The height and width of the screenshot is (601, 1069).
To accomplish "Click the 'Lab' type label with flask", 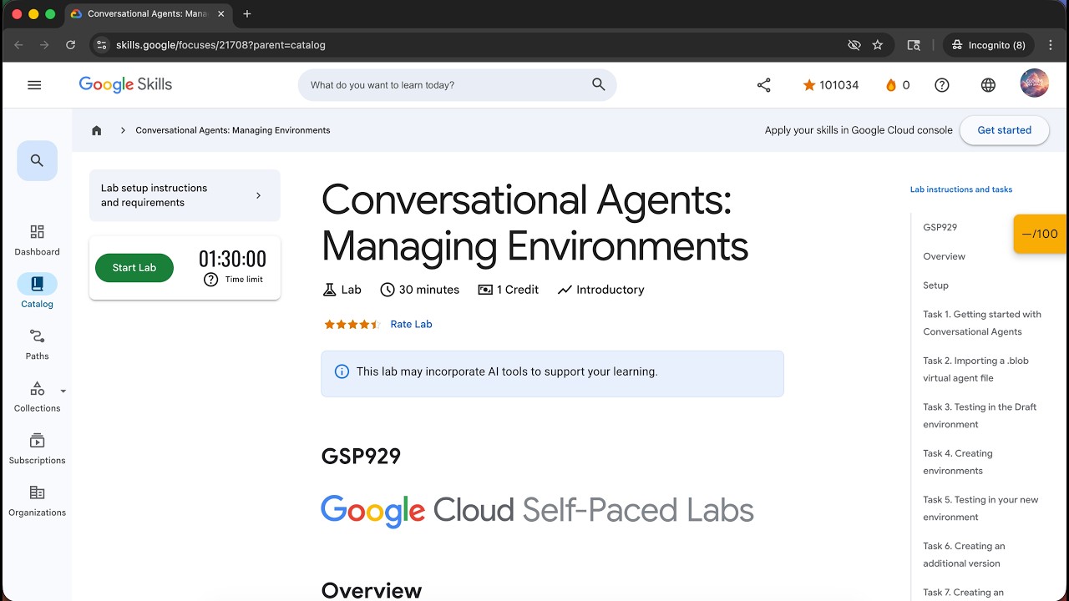I will (342, 290).
